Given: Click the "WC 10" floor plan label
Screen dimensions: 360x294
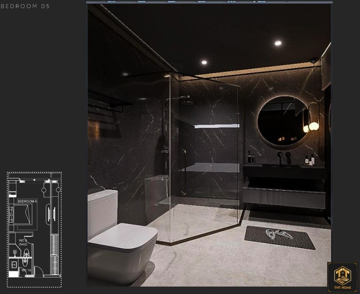Looking at the screenshot, I should pyautogui.click(x=26, y=270).
